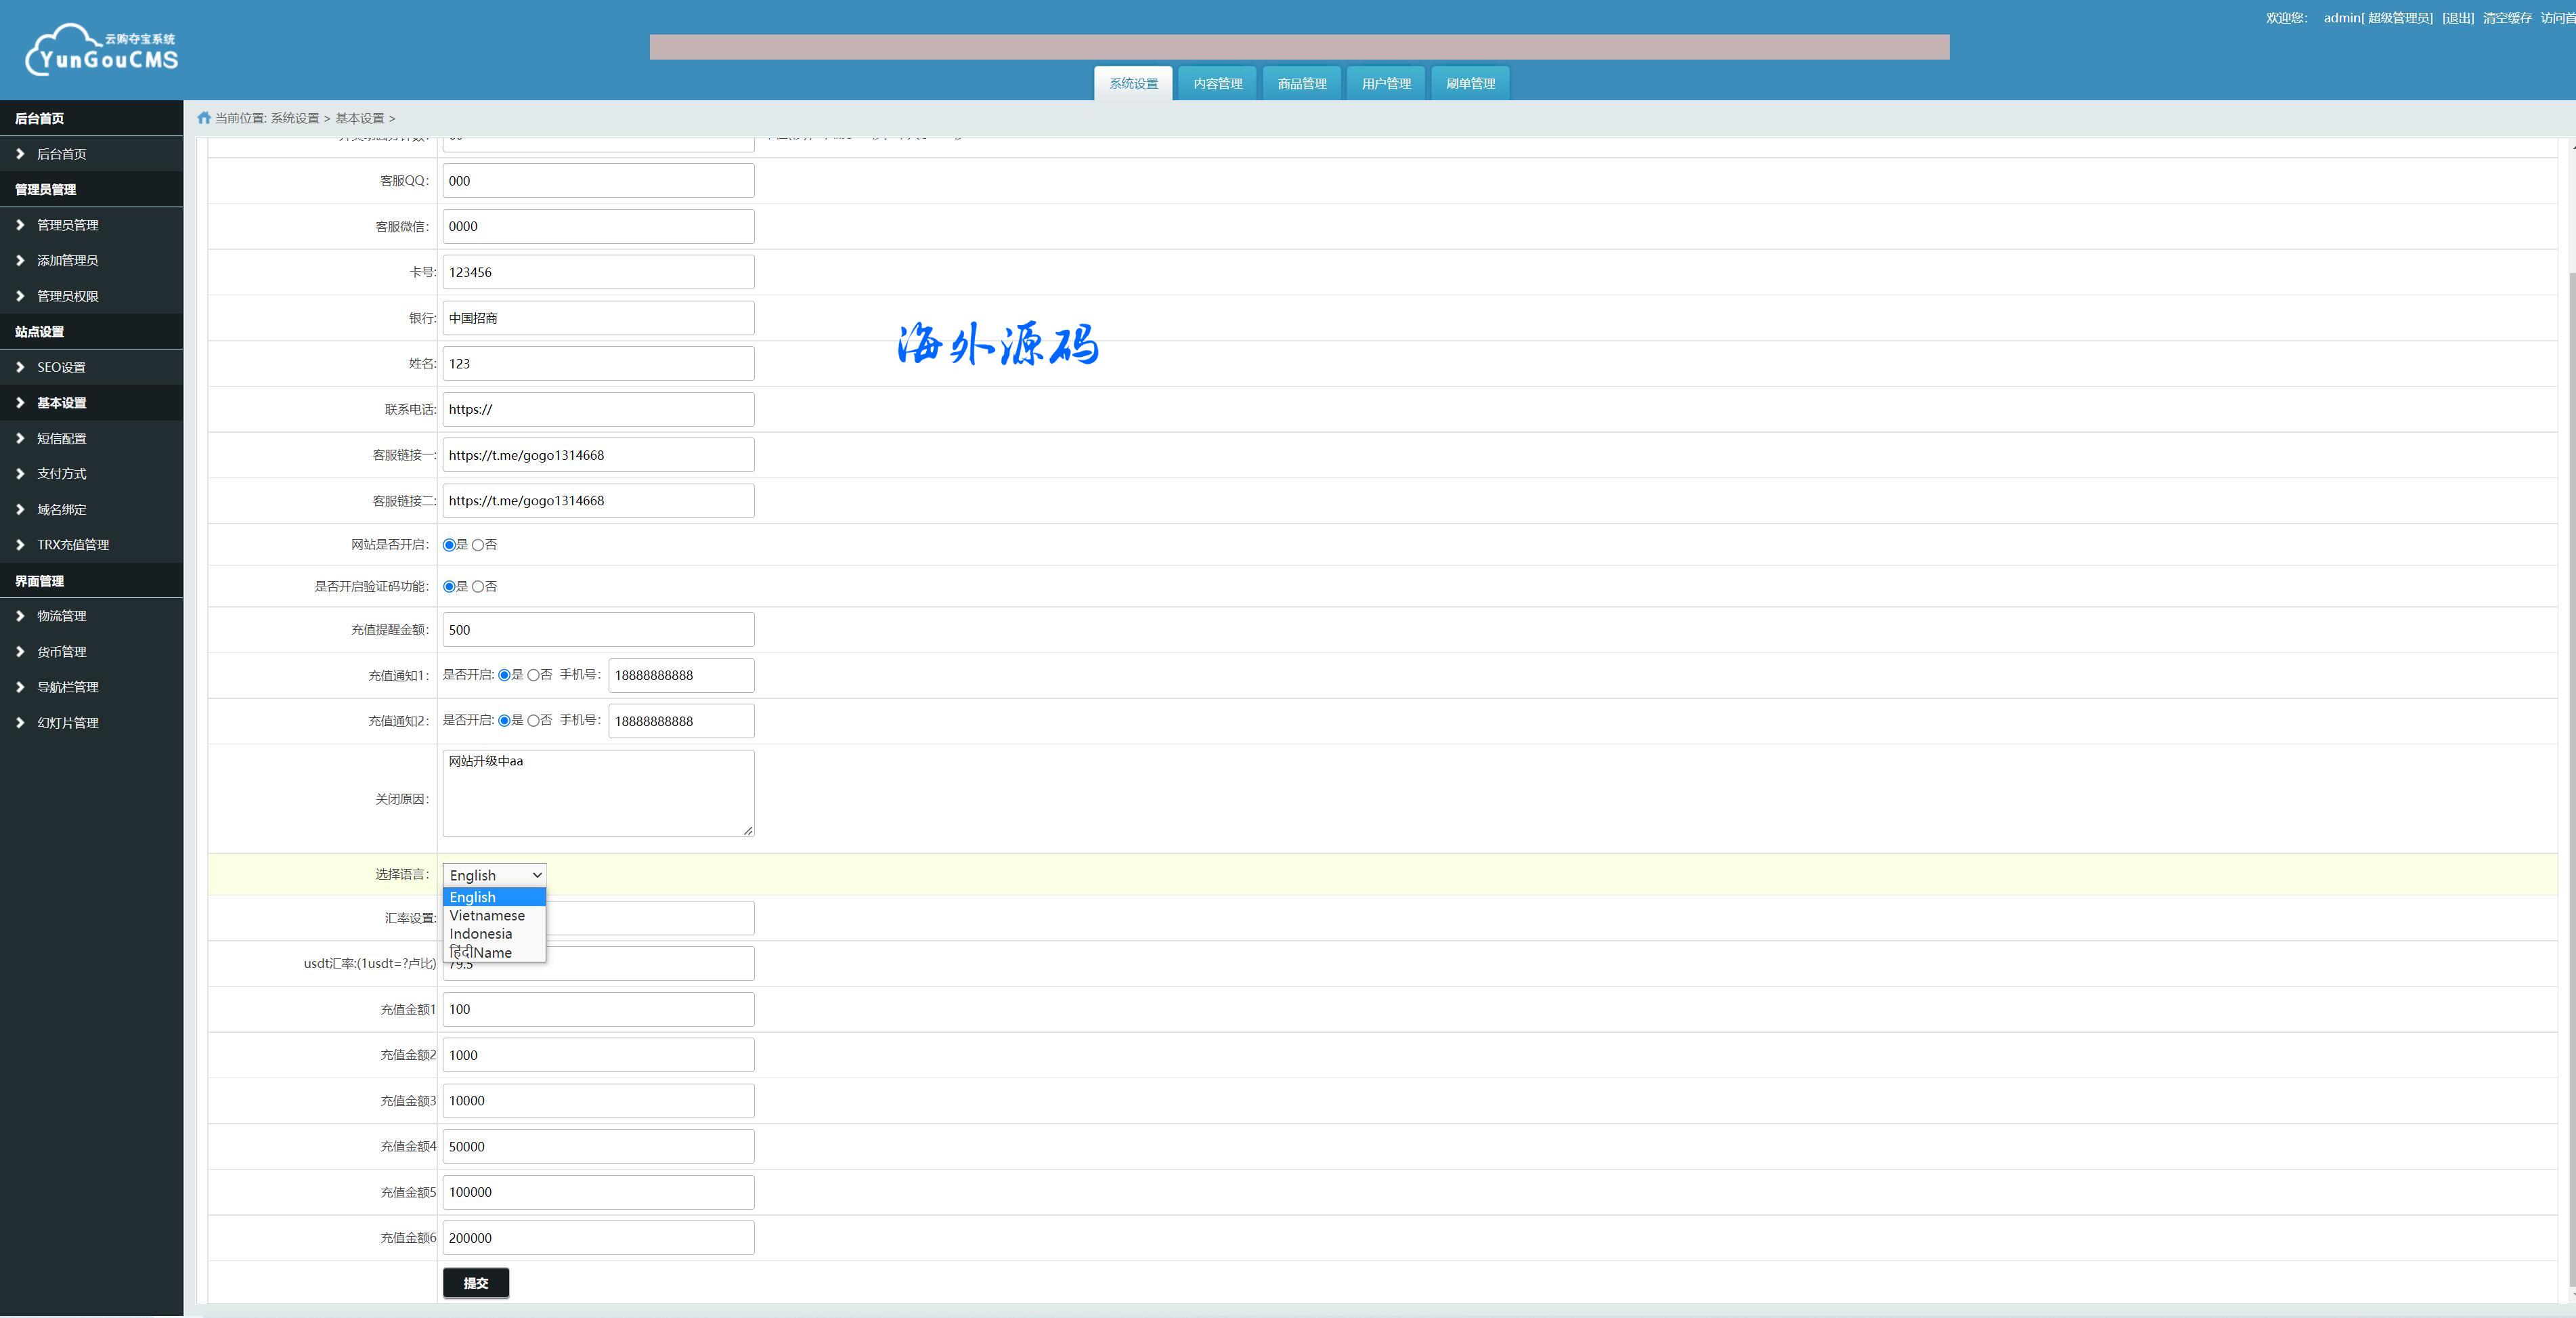The image size is (2576, 1318).
Task: Click chevron icon beside SEO设置
Action: coord(20,367)
